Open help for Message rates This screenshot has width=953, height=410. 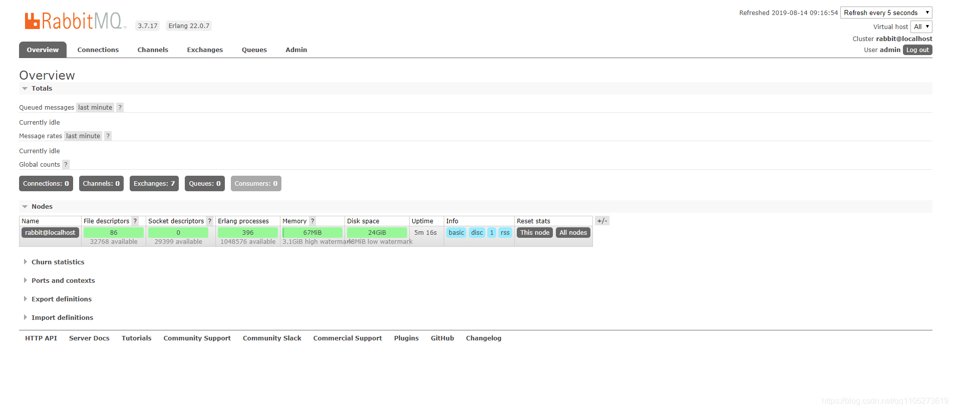[x=108, y=136]
